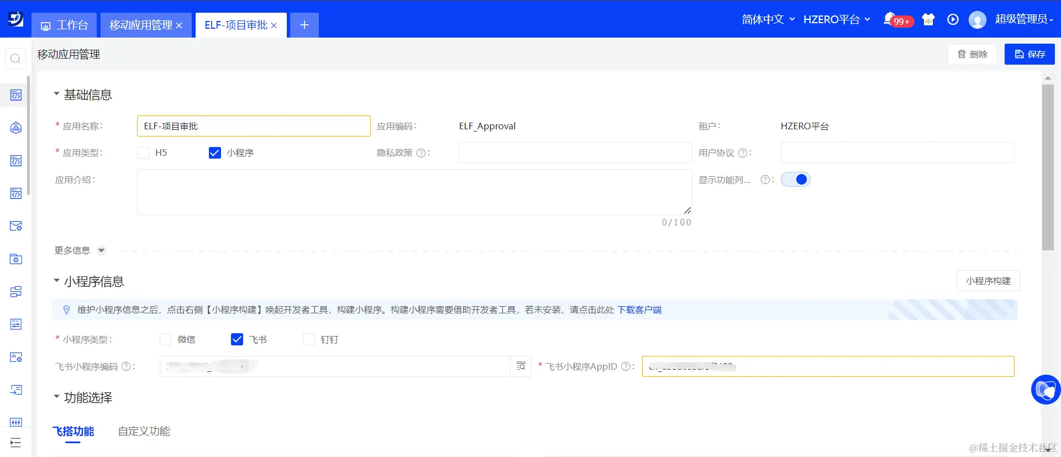Uncheck the 小程序 application type checkbox
Image resolution: width=1061 pixels, height=457 pixels.
click(215, 153)
